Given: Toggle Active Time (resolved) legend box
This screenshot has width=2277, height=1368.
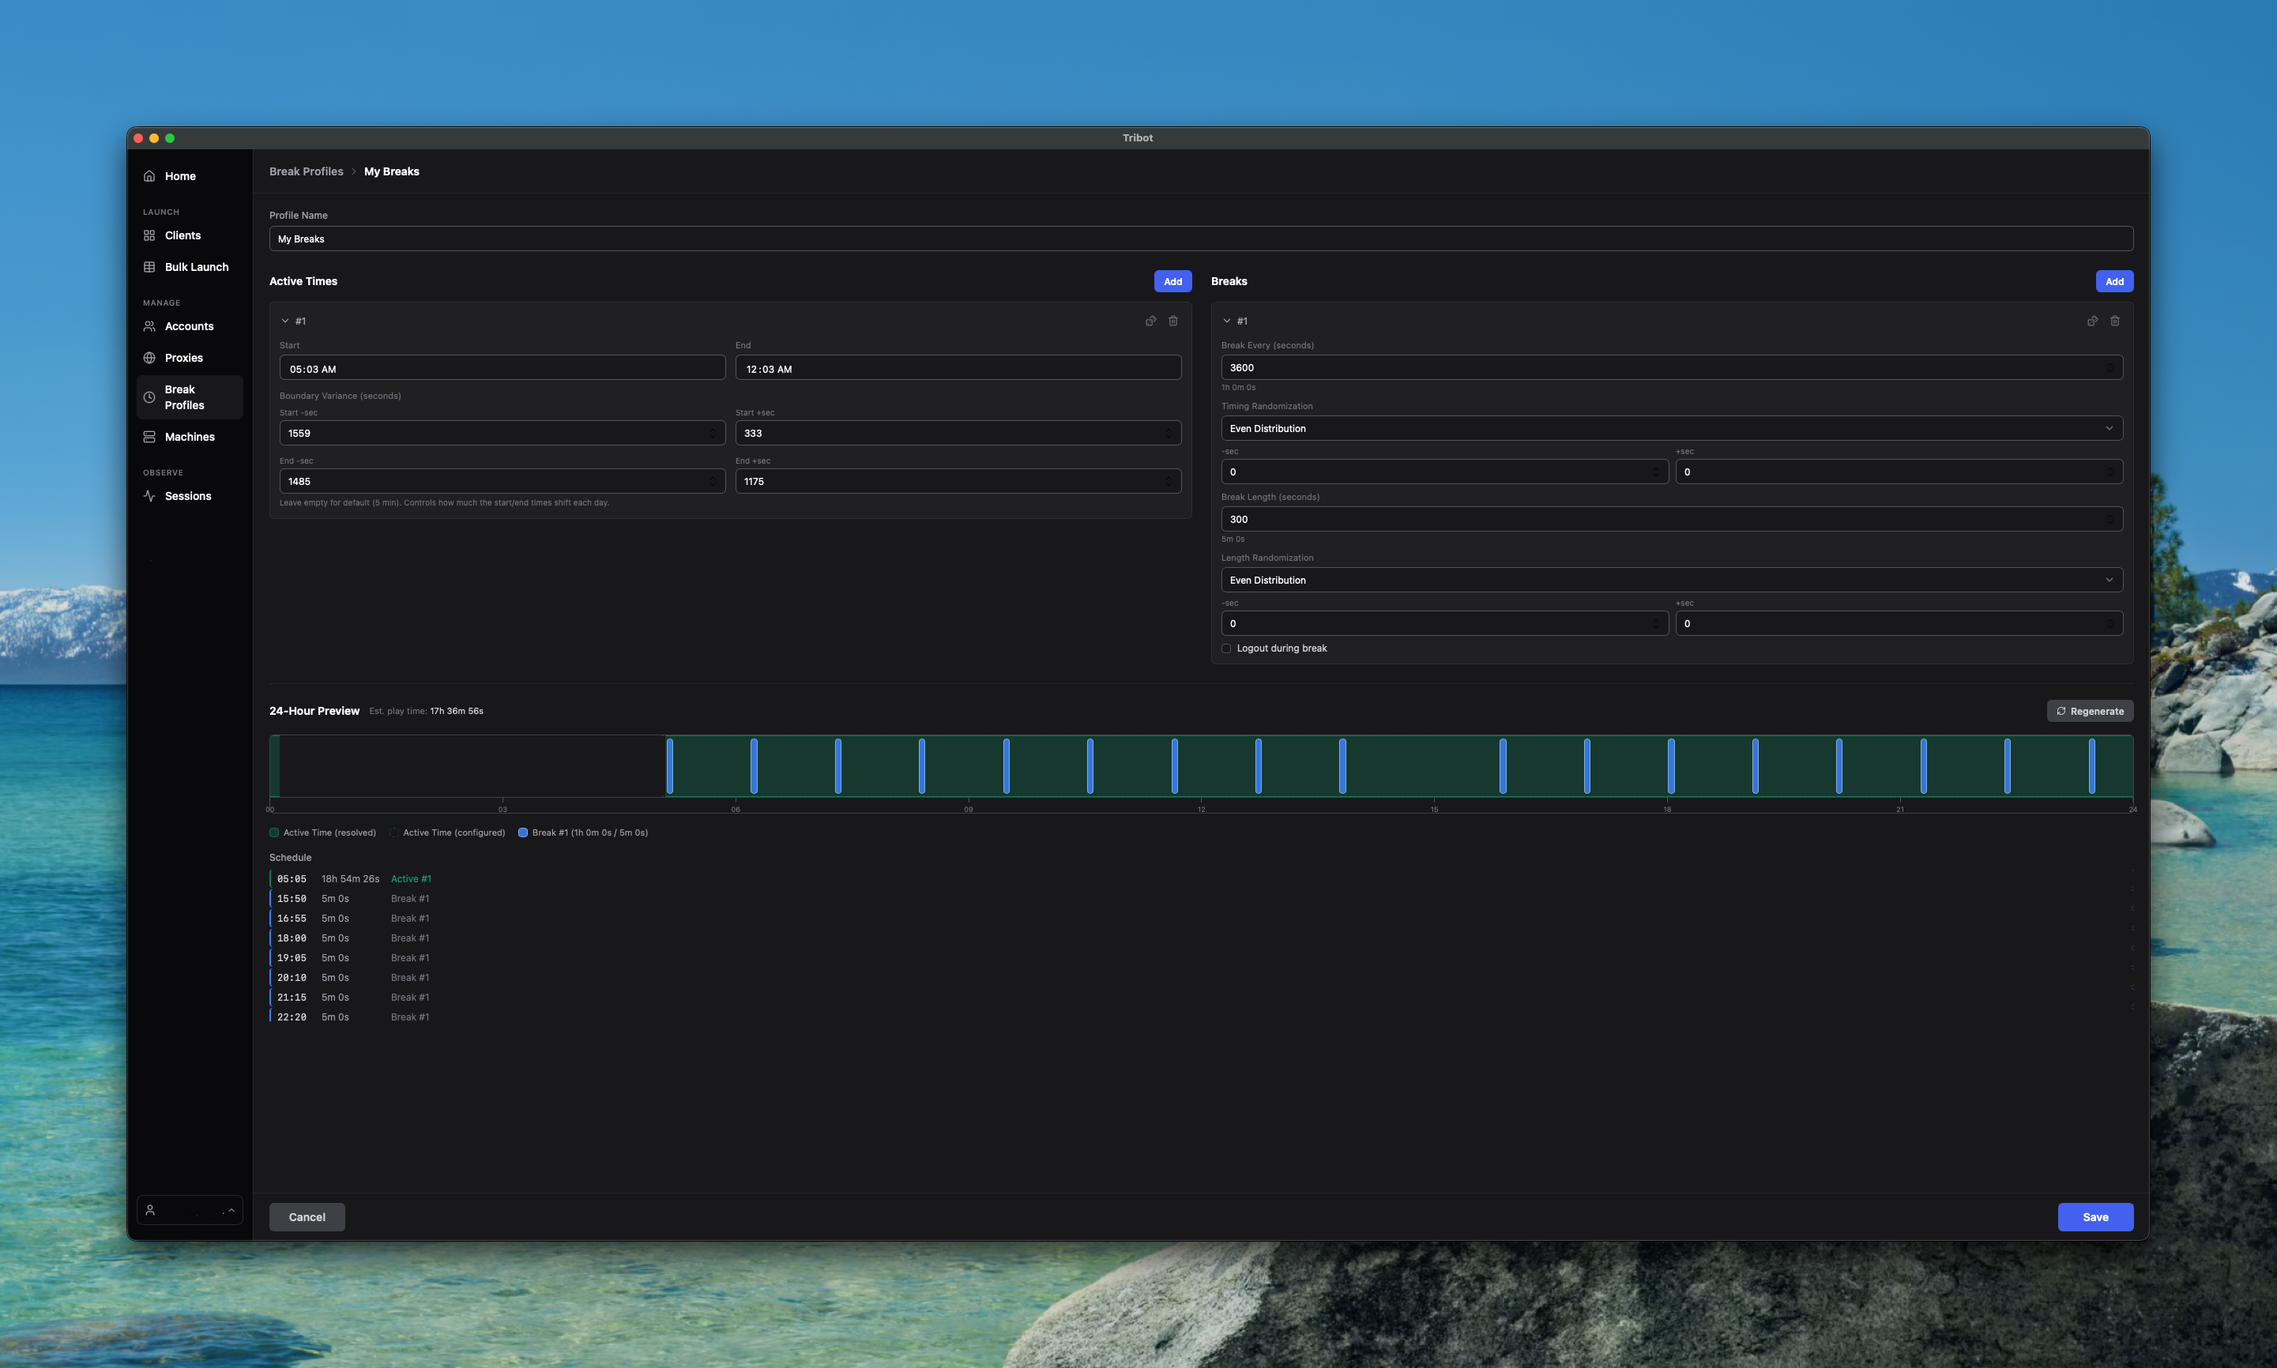Looking at the screenshot, I should coord(274,832).
